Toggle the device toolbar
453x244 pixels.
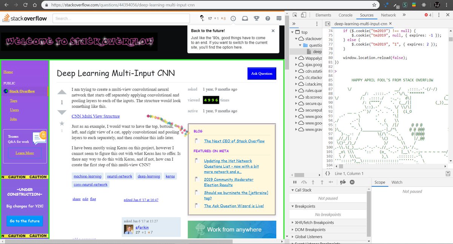[304, 15]
